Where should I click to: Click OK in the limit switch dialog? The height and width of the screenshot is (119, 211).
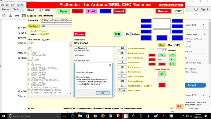(x=103, y=93)
